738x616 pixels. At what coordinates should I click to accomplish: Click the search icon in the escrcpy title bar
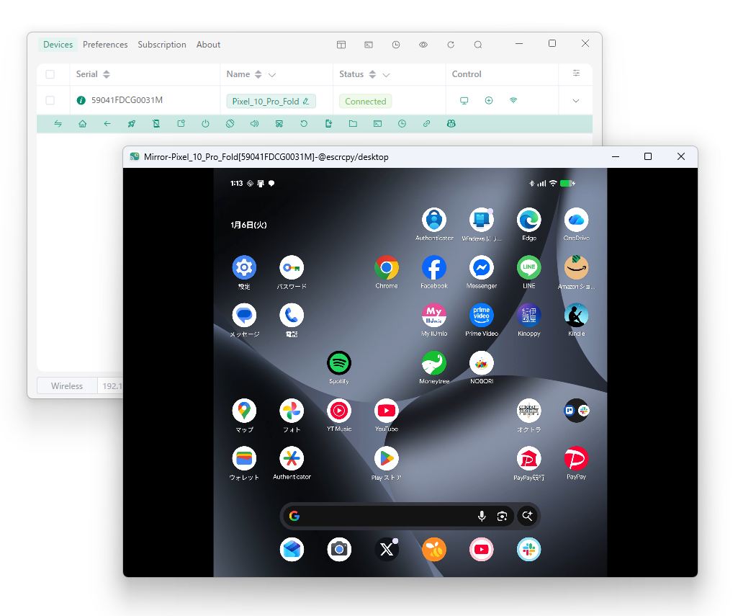point(477,44)
